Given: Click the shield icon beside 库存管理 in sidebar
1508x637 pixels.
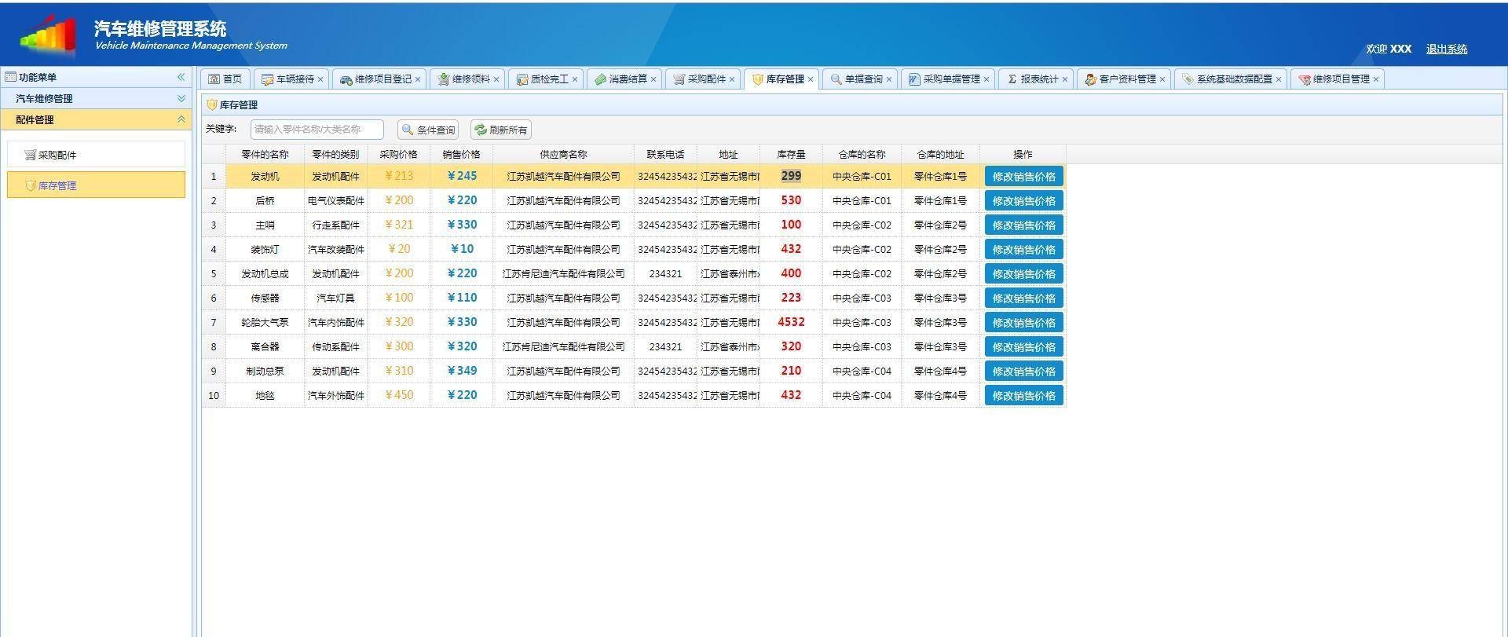Looking at the screenshot, I should tap(30, 185).
